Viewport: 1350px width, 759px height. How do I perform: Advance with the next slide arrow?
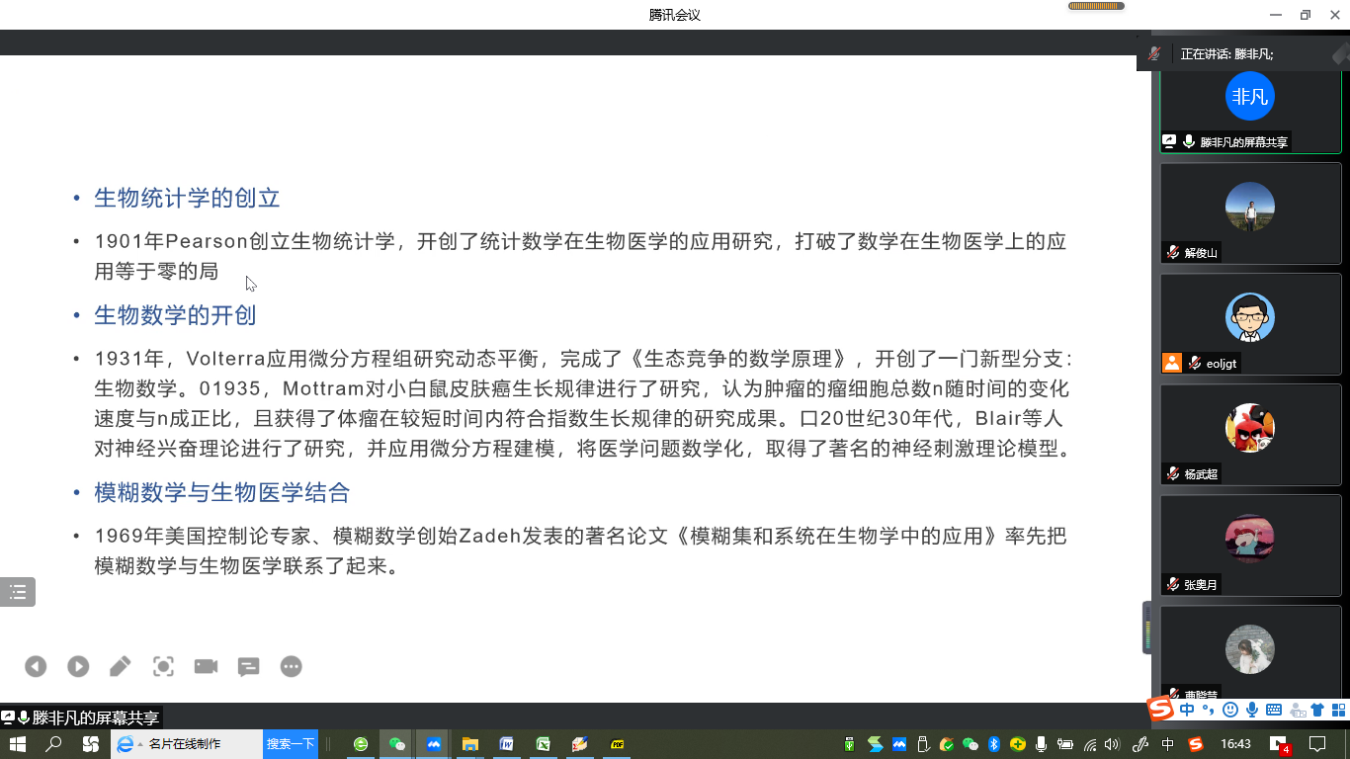[x=78, y=667]
